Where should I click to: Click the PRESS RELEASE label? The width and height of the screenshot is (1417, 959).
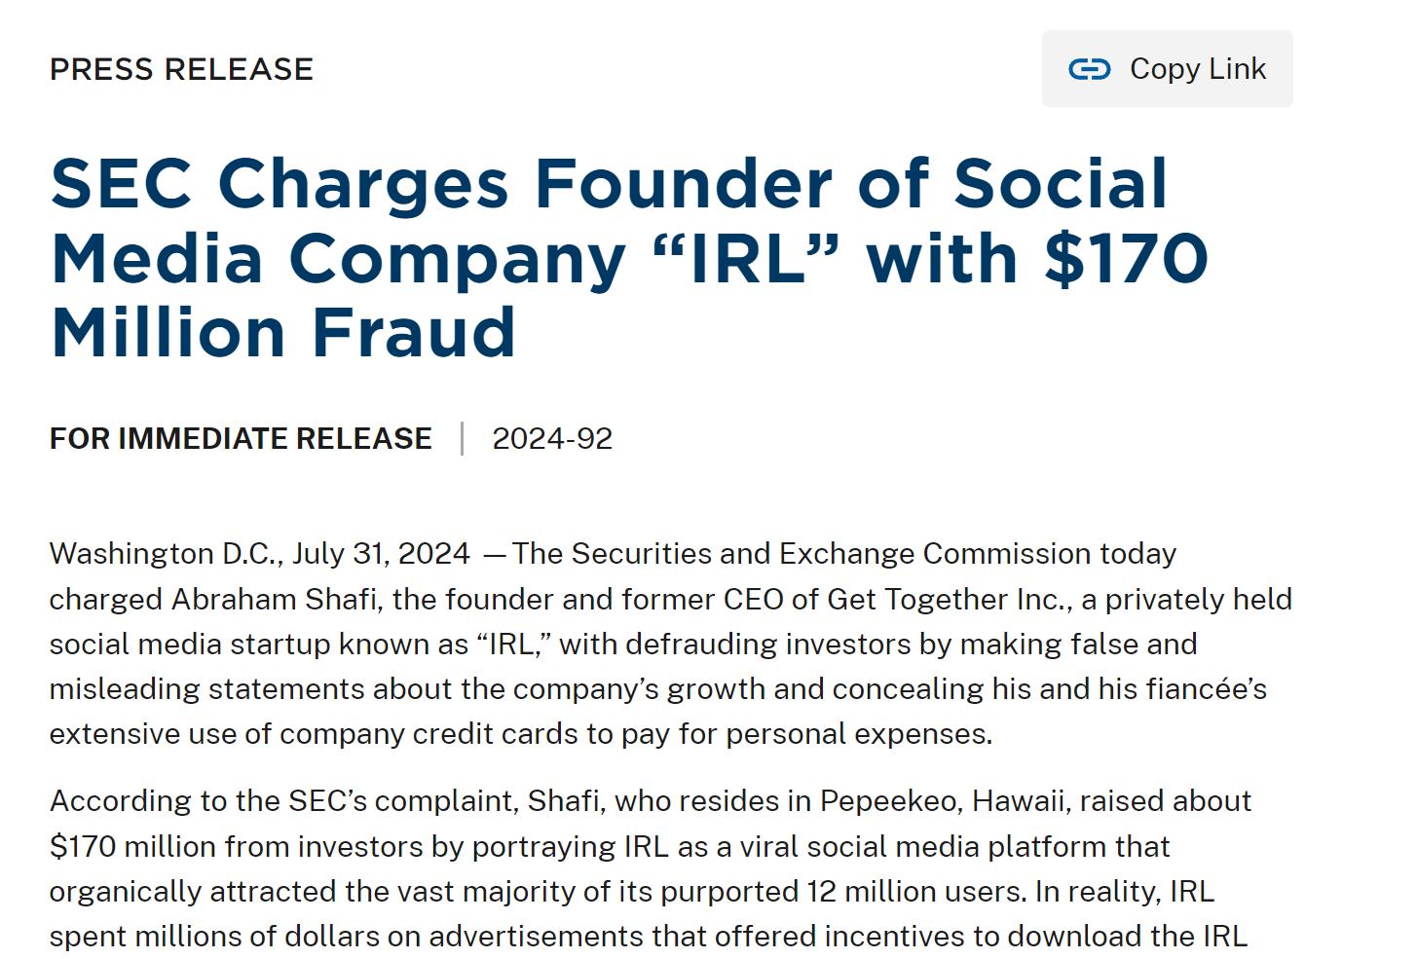pyautogui.click(x=181, y=69)
